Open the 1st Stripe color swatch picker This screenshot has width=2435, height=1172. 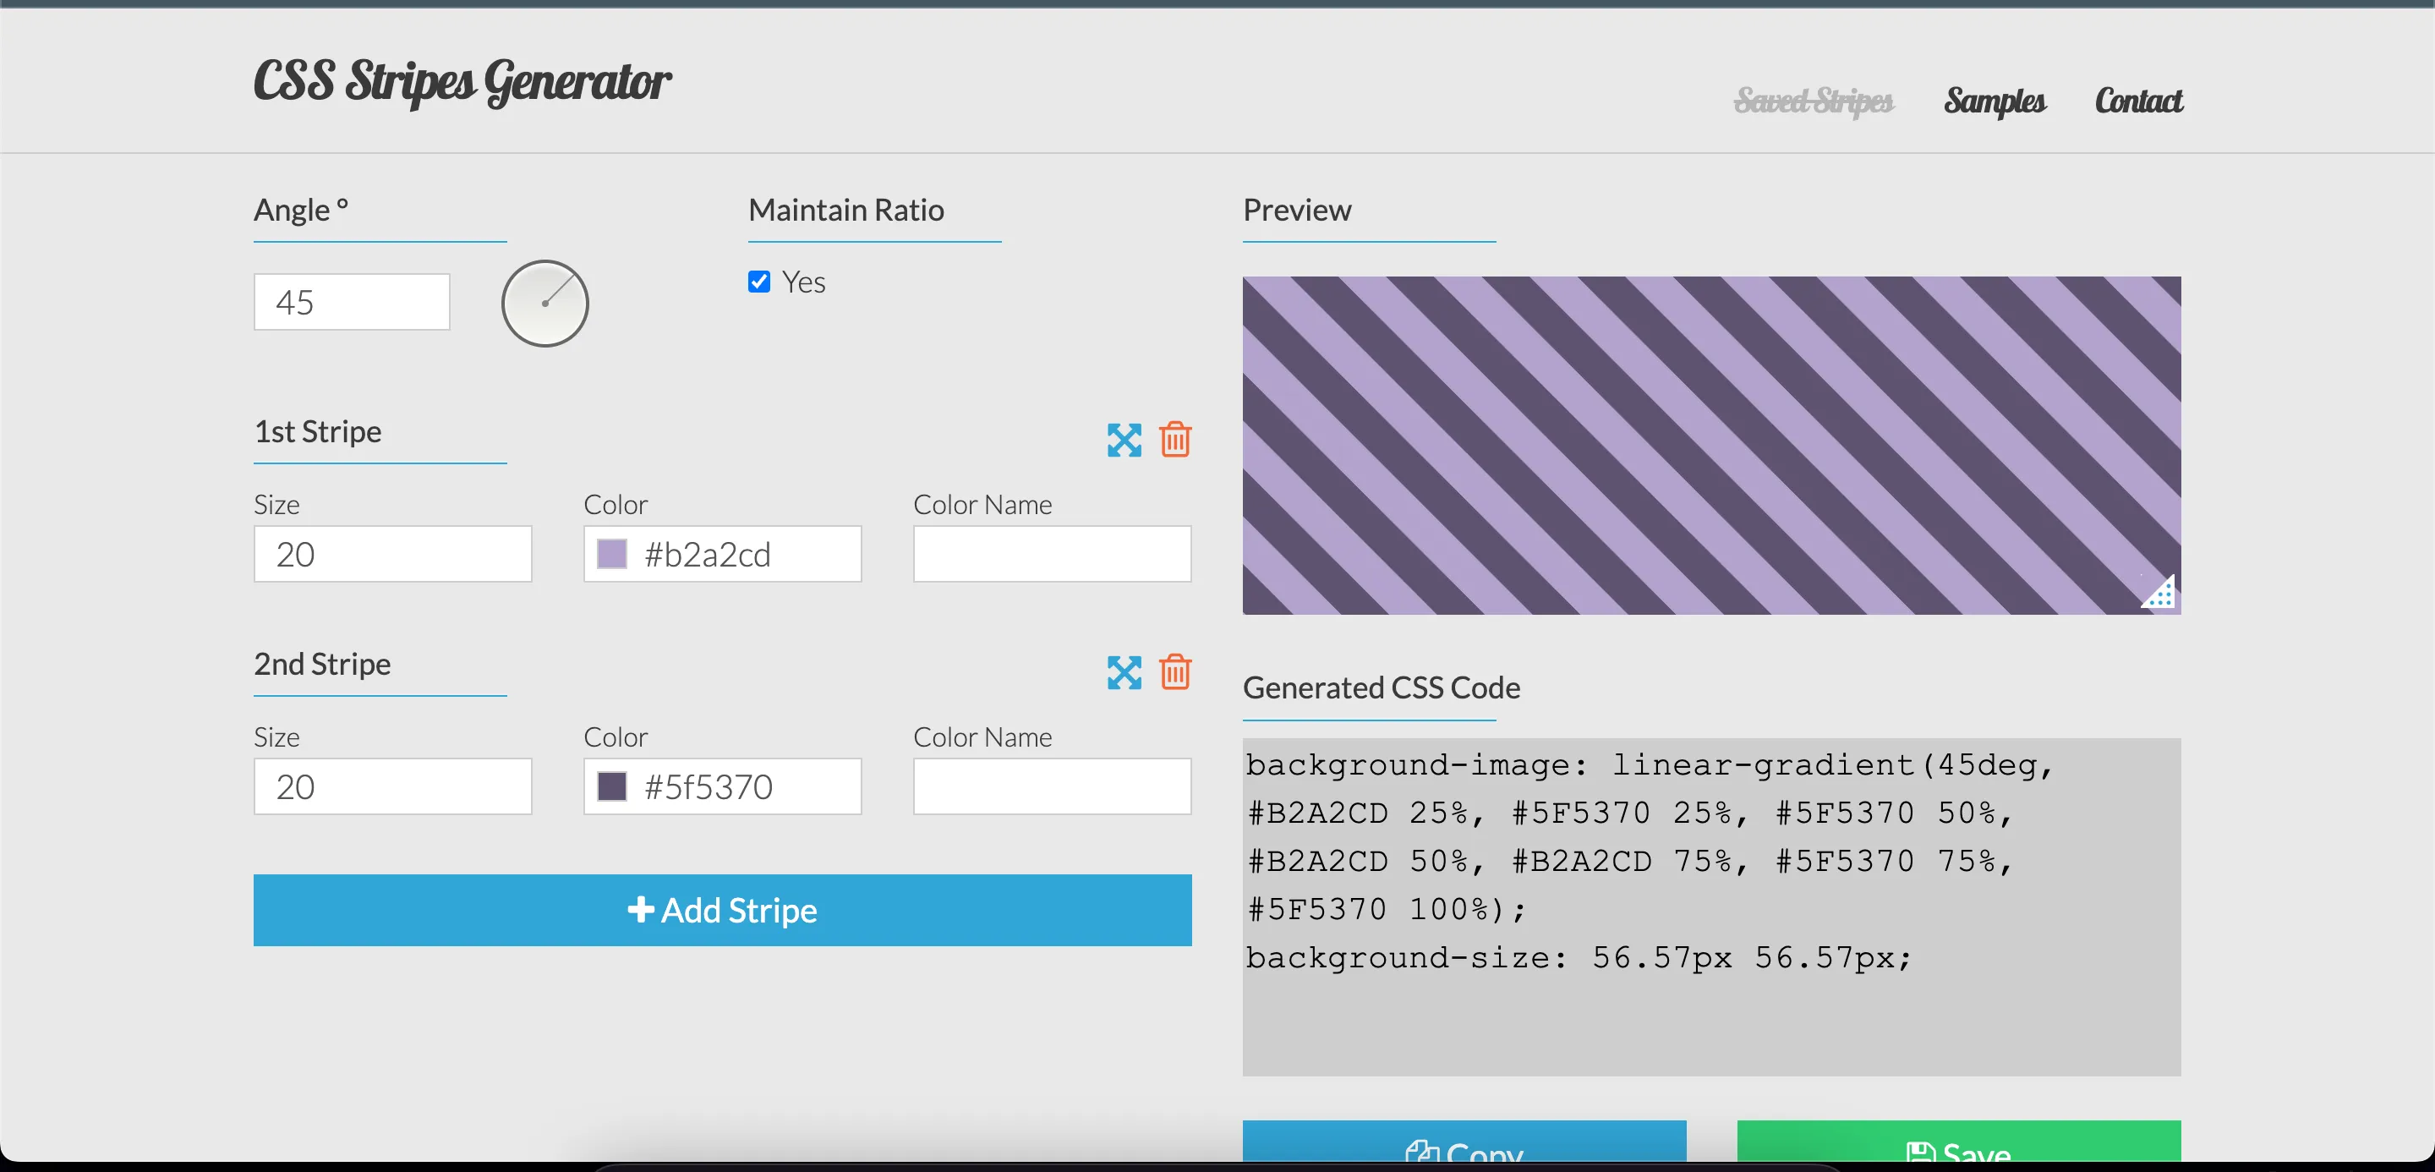[x=612, y=553]
